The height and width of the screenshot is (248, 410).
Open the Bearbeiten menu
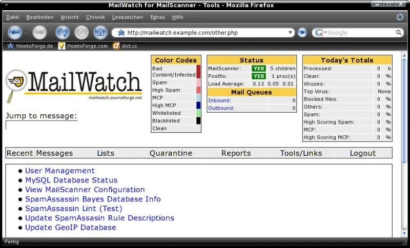click(40, 17)
